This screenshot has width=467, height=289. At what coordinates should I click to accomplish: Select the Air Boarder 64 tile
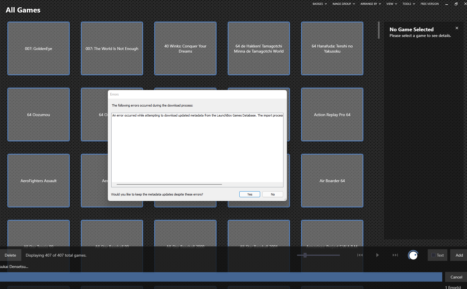[x=332, y=181]
